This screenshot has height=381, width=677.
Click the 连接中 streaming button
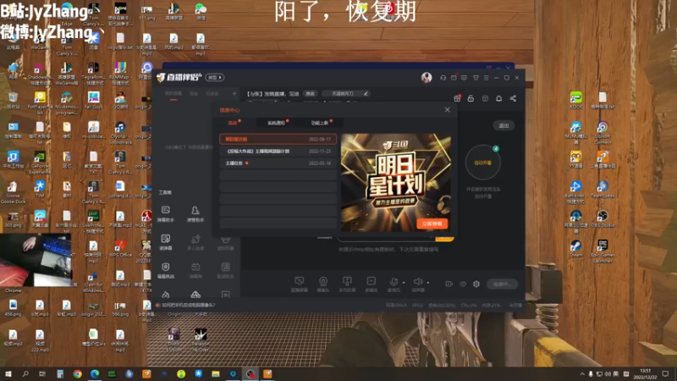point(502,284)
